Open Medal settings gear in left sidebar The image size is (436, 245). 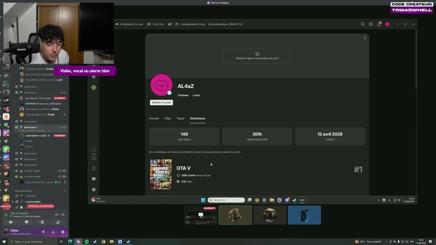(94, 190)
